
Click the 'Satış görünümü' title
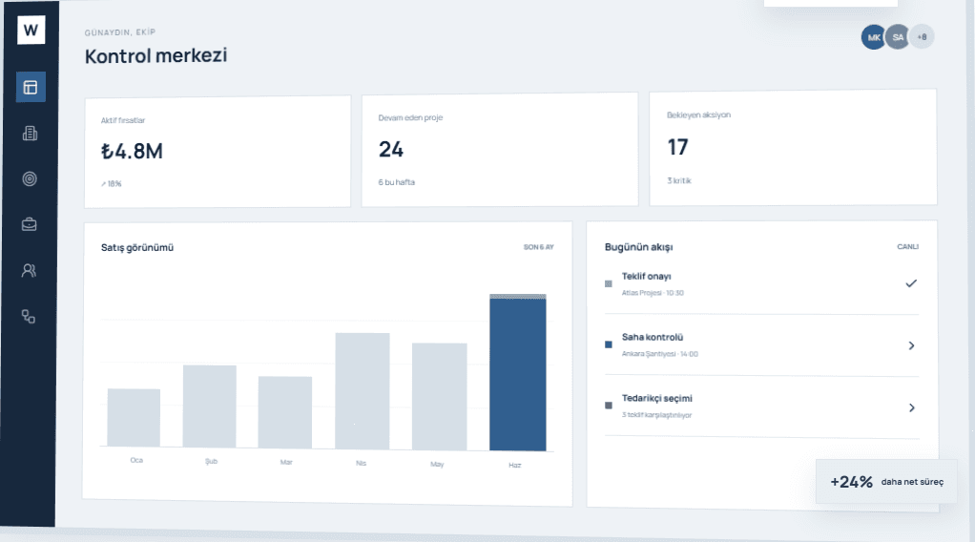[137, 248]
